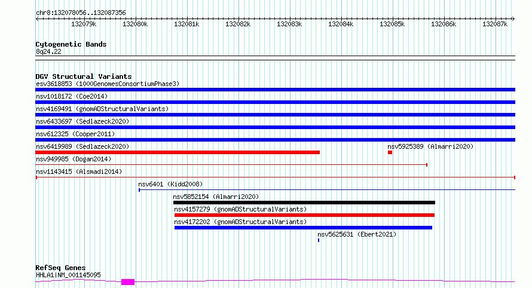This screenshot has width=532, height=288.
Task: Click the ruler's right arrowhead
Action: [x=513, y=19]
